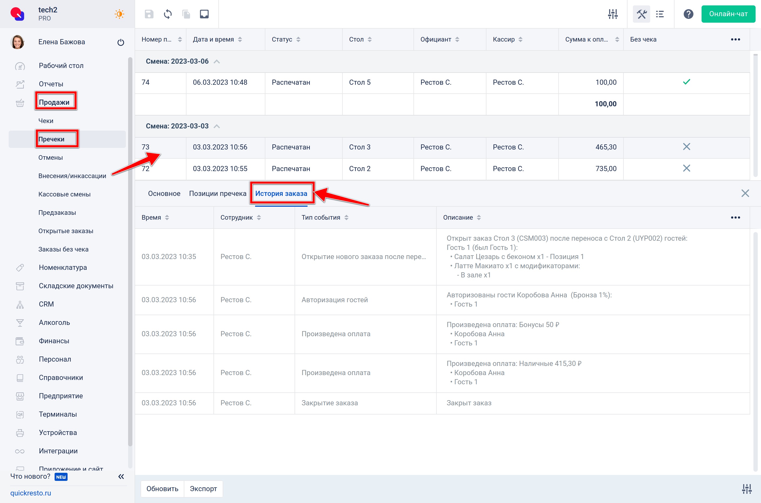This screenshot has width=761, height=503.
Task: Switch to the Позиции пречека tab
Action: point(218,193)
